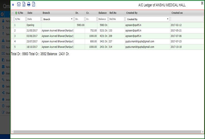Sort by Dr. column header
205x139 pixels.
click(77, 13)
